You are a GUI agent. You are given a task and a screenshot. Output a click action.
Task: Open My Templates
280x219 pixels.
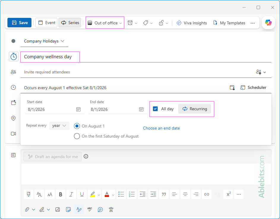229,23
